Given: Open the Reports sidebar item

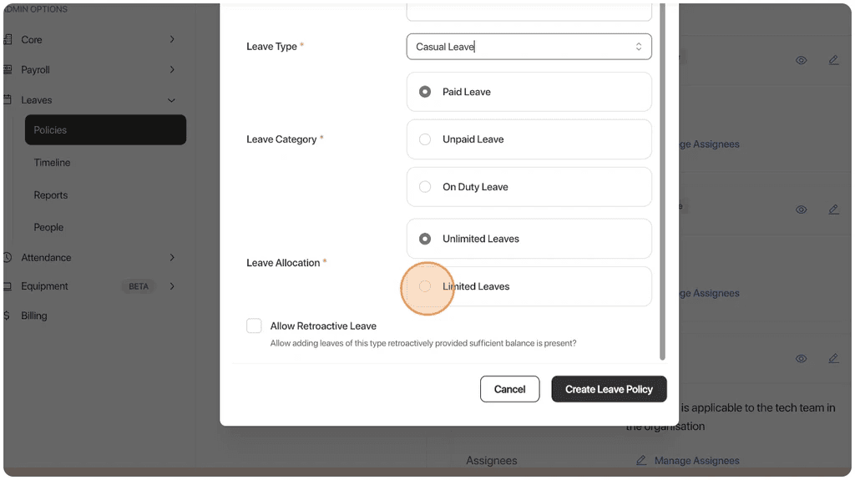Looking at the screenshot, I should 51,195.
